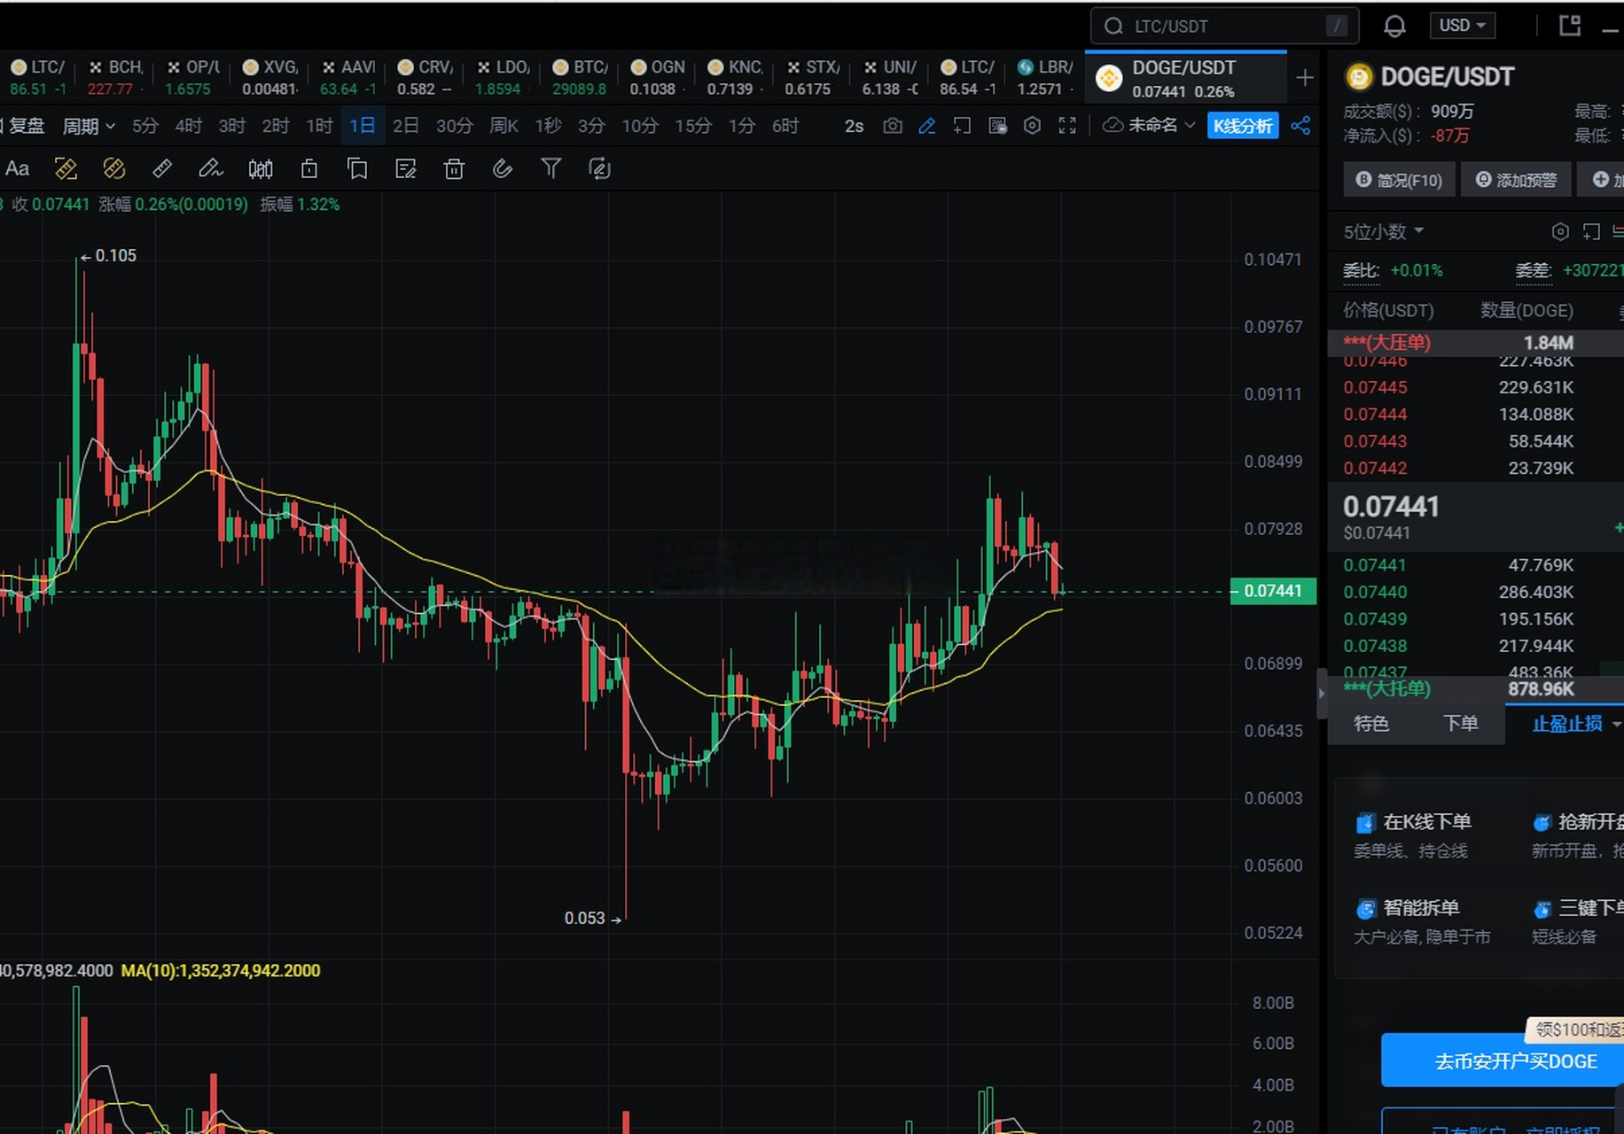Expand the 周期 period dropdown
1624x1134 pixels.
coord(89,126)
